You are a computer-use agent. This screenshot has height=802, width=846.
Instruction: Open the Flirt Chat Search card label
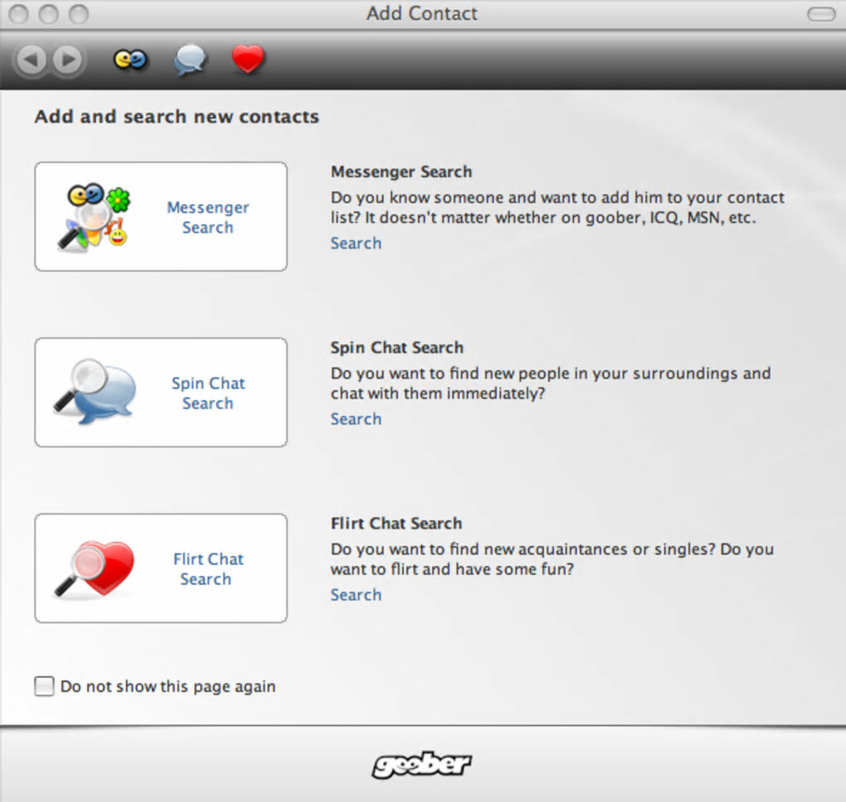click(207, 568)
